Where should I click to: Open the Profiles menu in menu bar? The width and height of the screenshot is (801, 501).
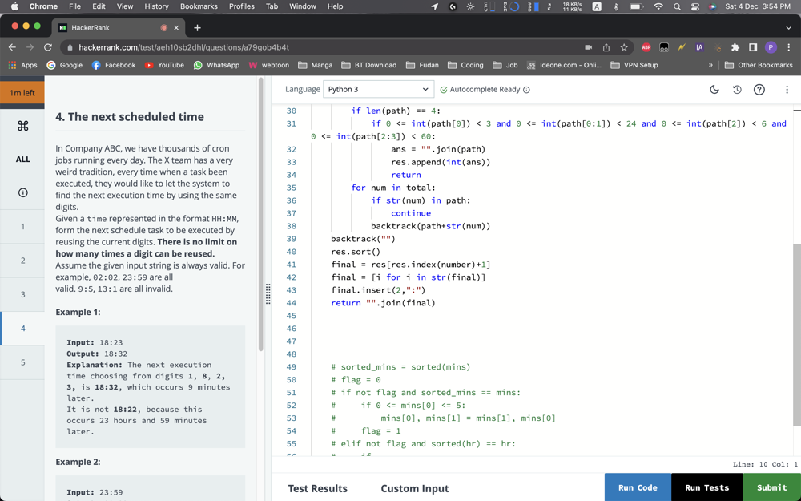242,6
